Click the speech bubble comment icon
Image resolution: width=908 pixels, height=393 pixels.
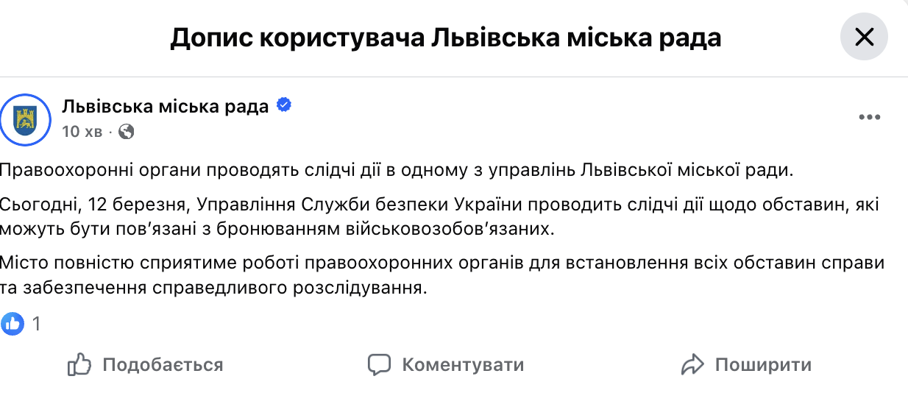[x=378, y=364]
